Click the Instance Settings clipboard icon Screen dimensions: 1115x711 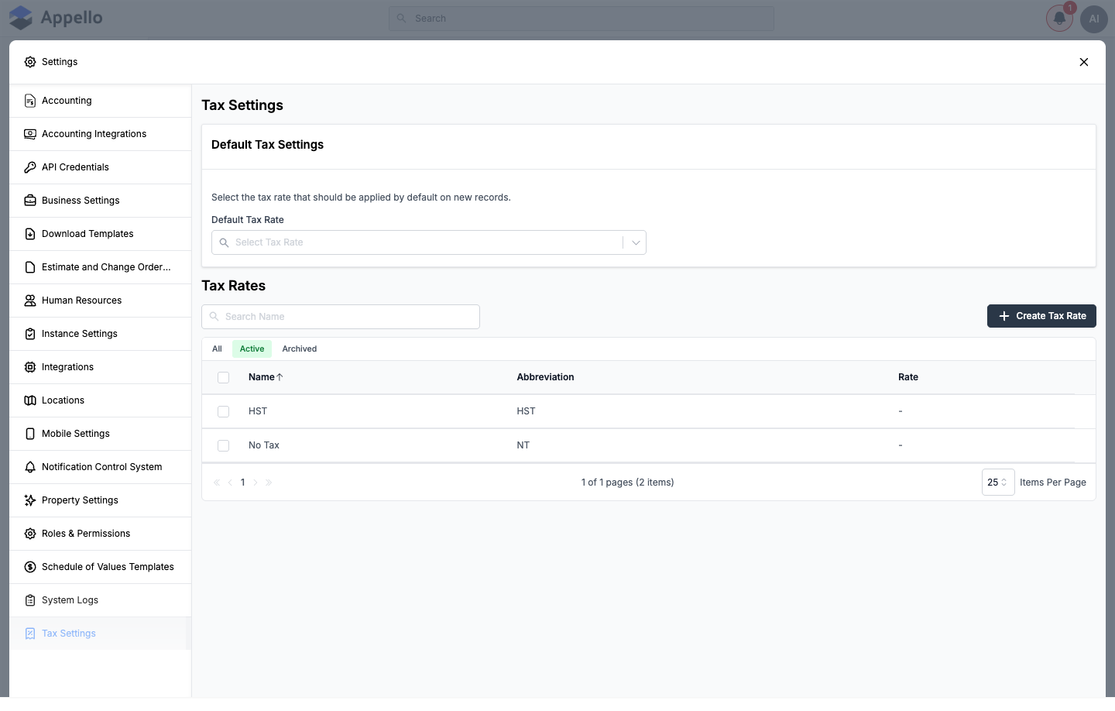coord(30,334)
